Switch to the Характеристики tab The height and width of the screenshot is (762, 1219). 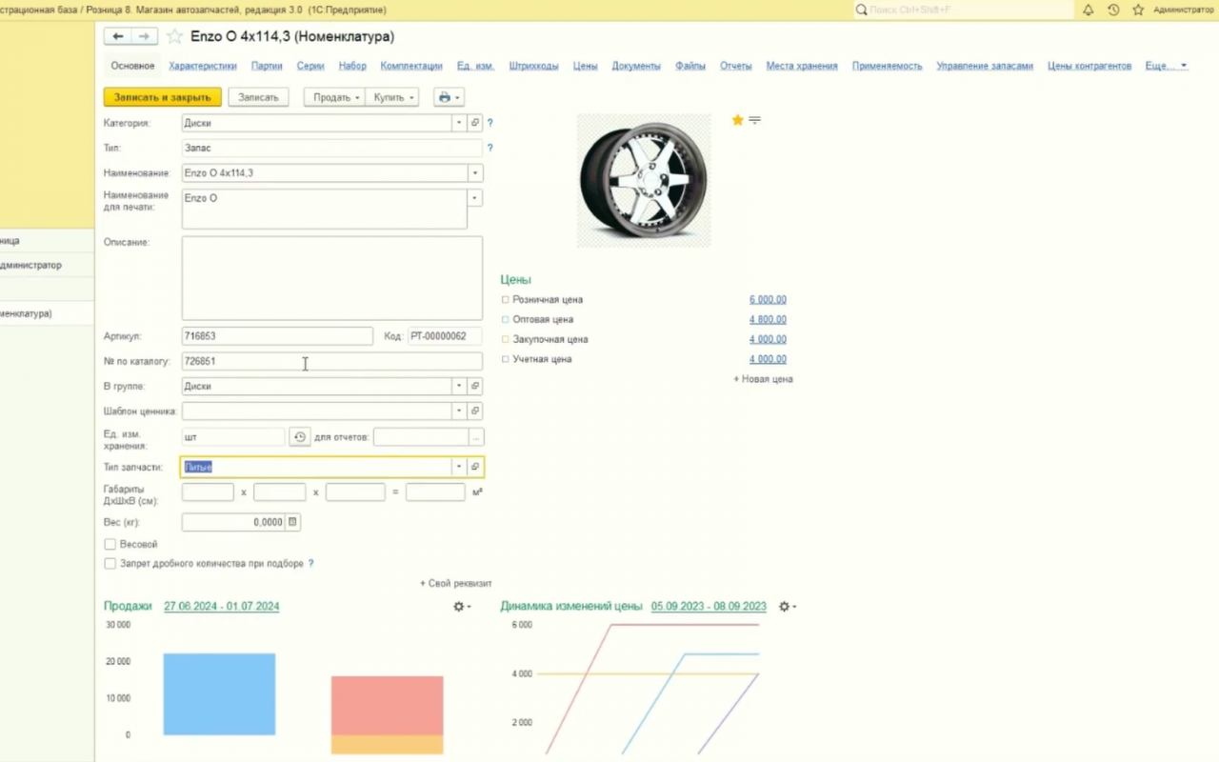pos(203,66)
